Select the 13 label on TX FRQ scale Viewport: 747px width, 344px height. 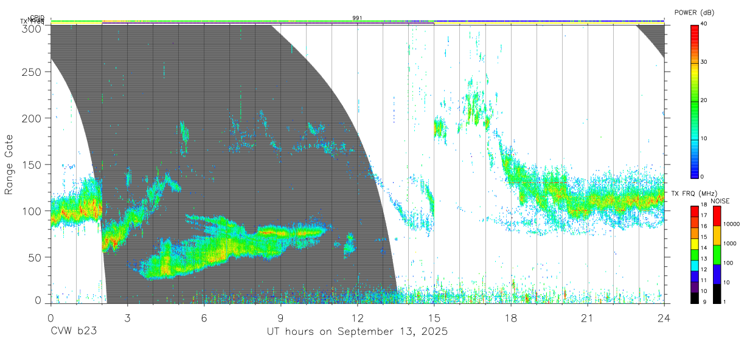pos(704,259)
